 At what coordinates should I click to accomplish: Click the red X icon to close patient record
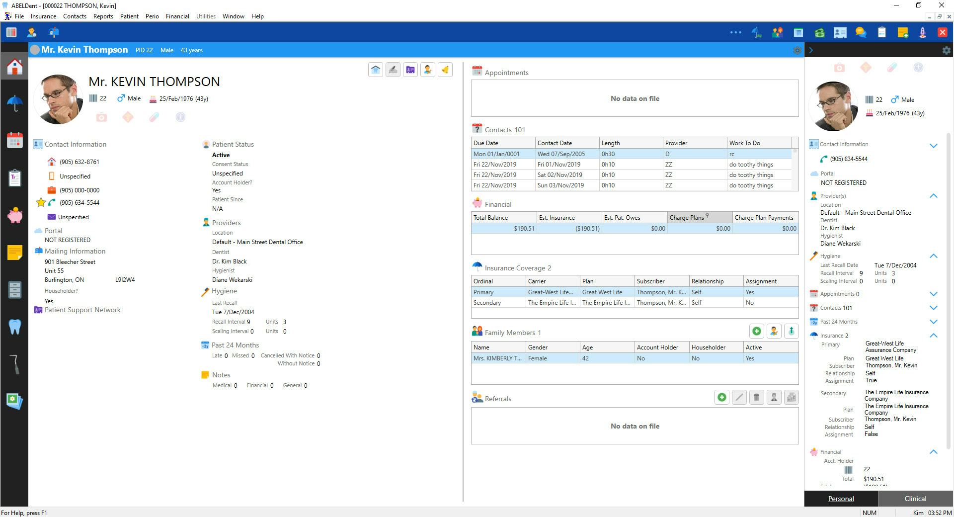coord(942,32)
